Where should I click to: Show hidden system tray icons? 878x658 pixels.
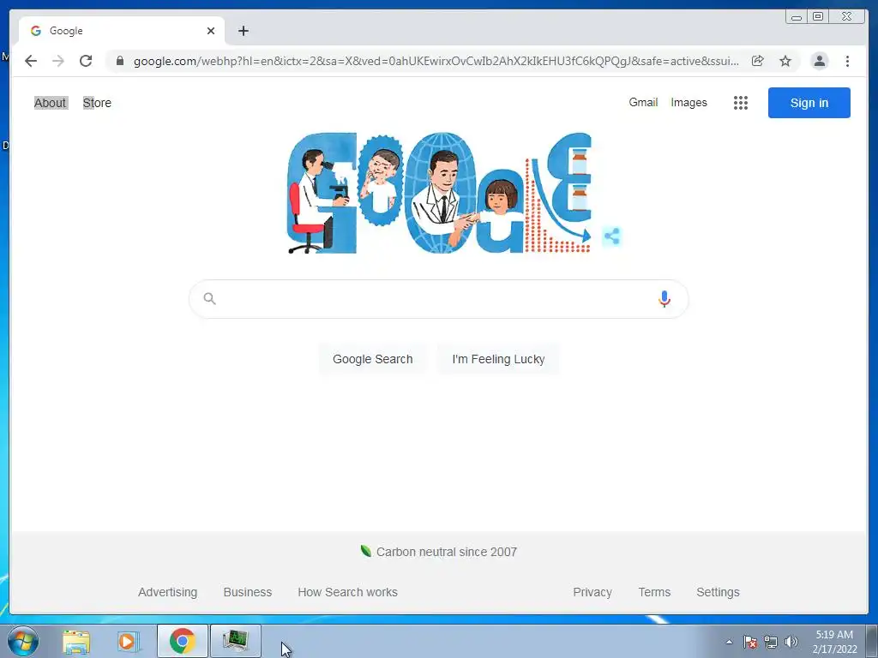[x=729, y=642]
